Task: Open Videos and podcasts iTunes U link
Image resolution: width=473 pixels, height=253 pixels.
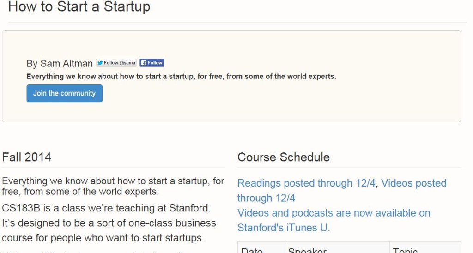Action: [x=334, y=220]
